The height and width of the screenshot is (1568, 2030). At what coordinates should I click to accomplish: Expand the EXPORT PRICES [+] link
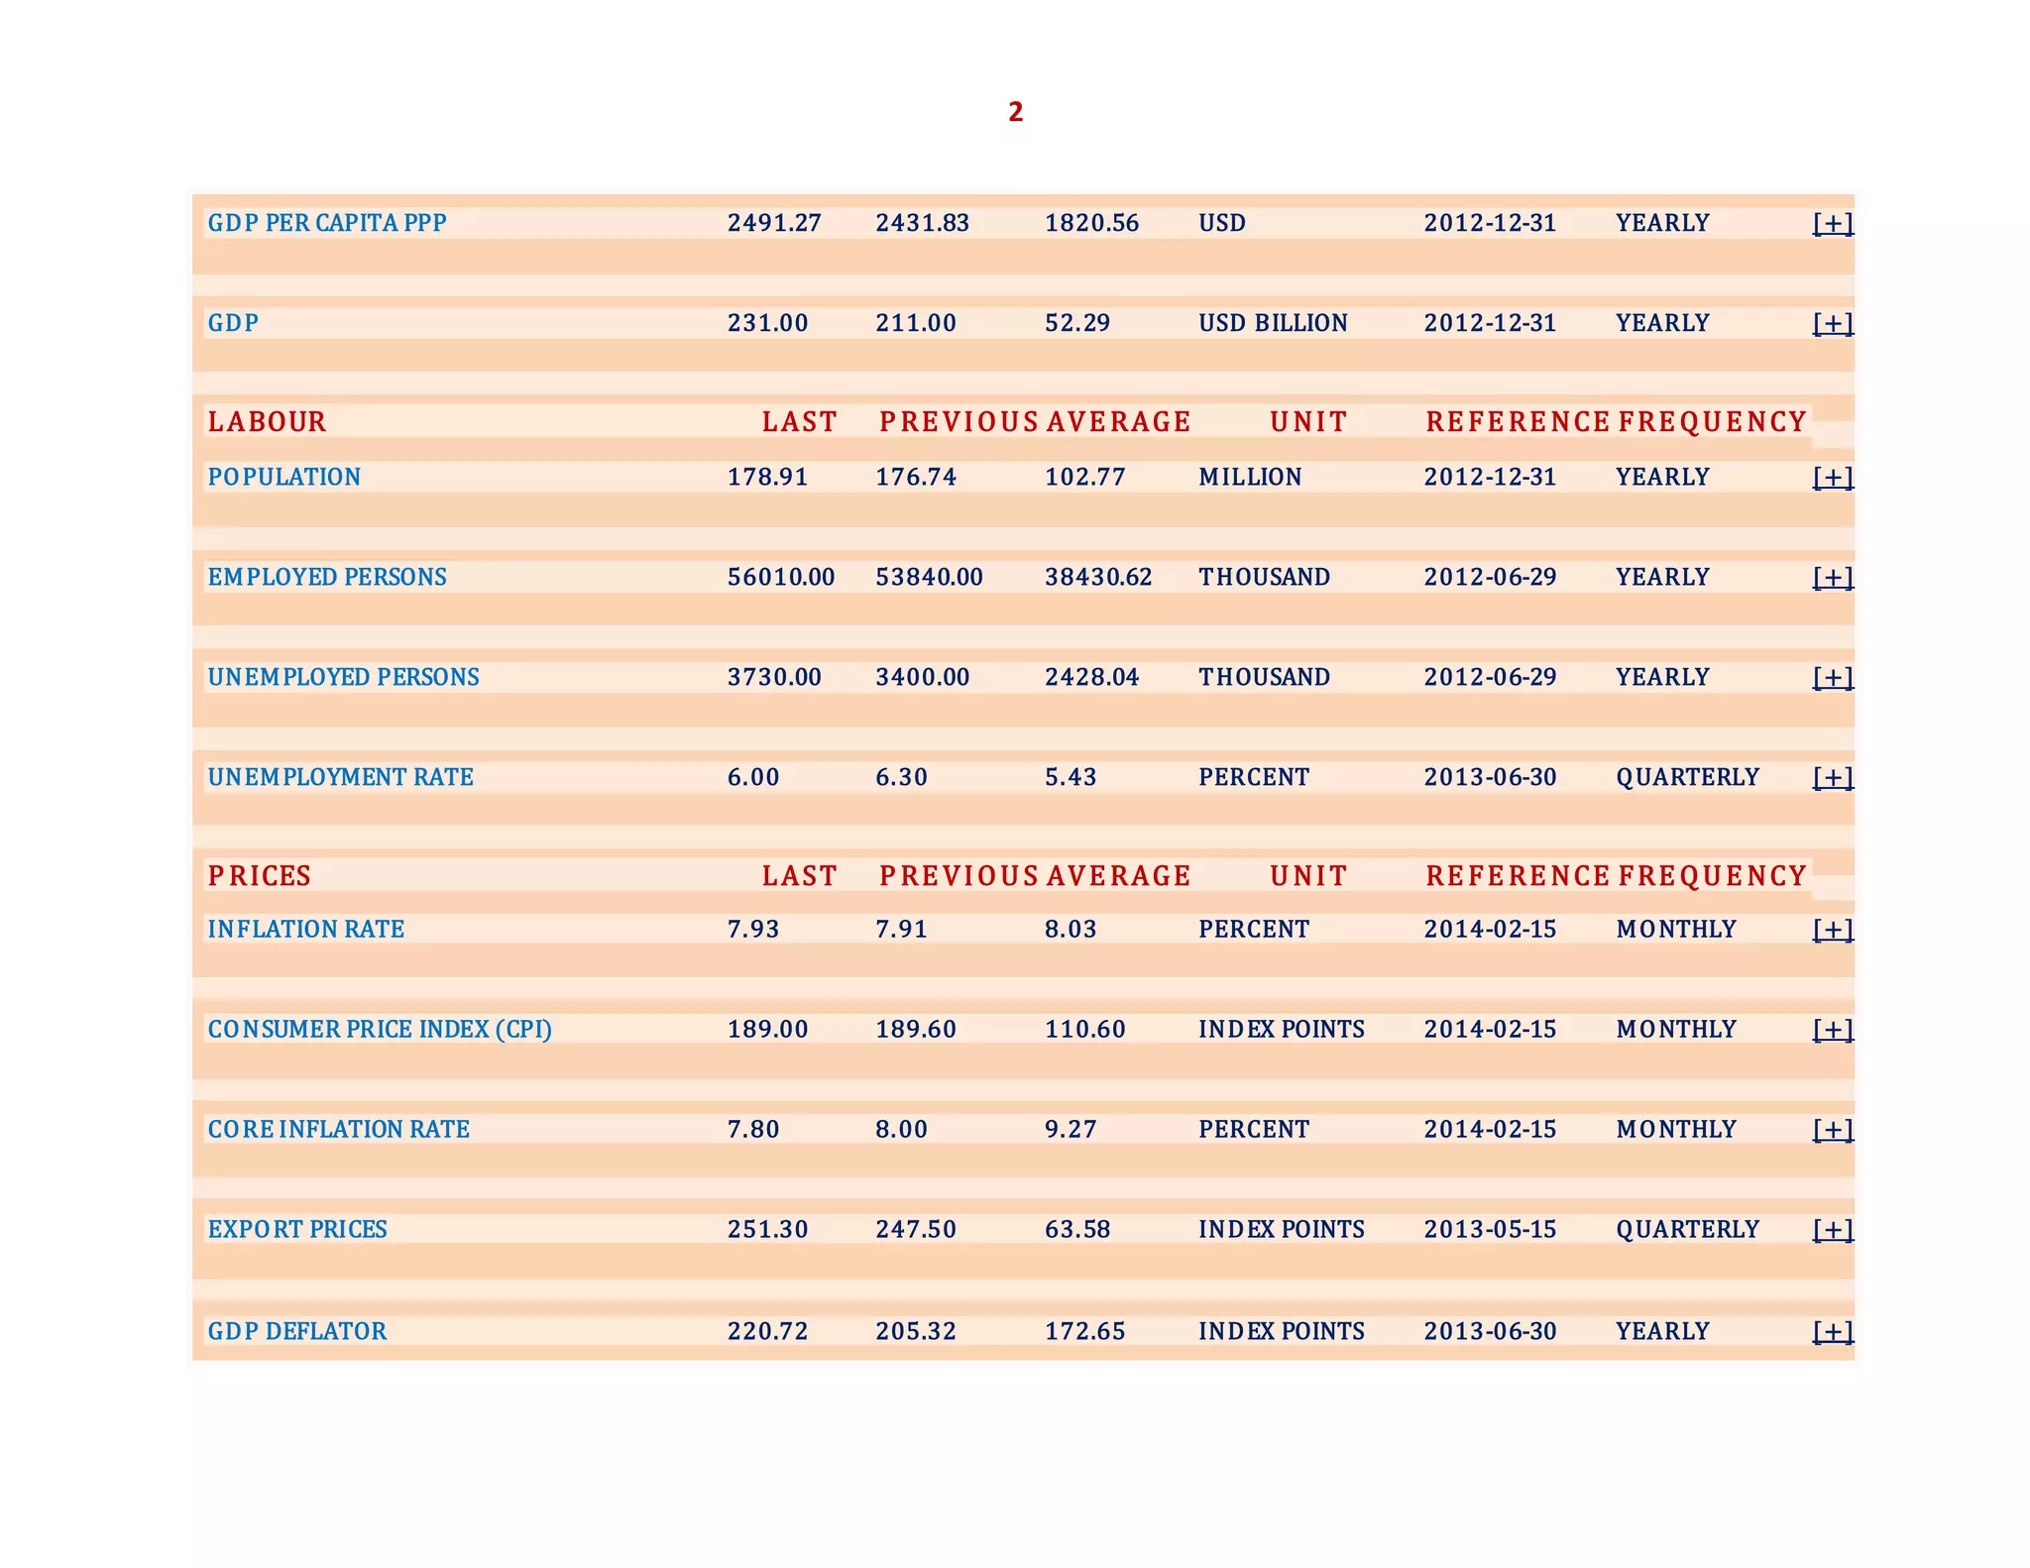tap(1832, 1230)
